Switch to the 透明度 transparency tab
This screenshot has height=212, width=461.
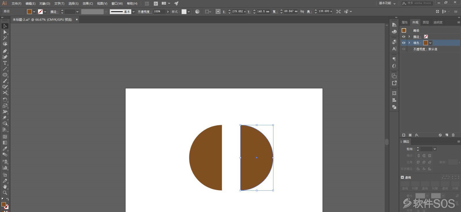pyautogui.click(x=438, y=22)
